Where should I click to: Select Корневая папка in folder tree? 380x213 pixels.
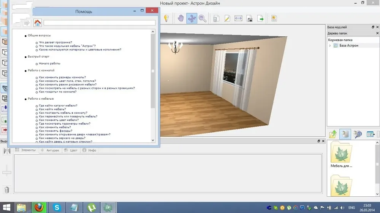tap(340, 40)
